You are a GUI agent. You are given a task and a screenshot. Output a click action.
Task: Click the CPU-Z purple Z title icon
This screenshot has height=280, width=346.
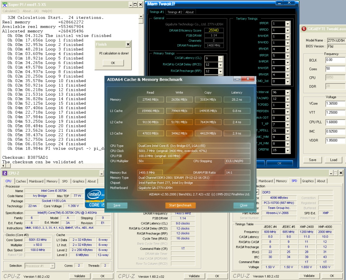(x=4, y=173)
